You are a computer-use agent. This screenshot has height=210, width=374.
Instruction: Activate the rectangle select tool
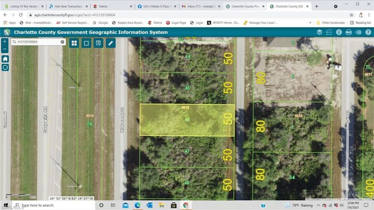86,43
